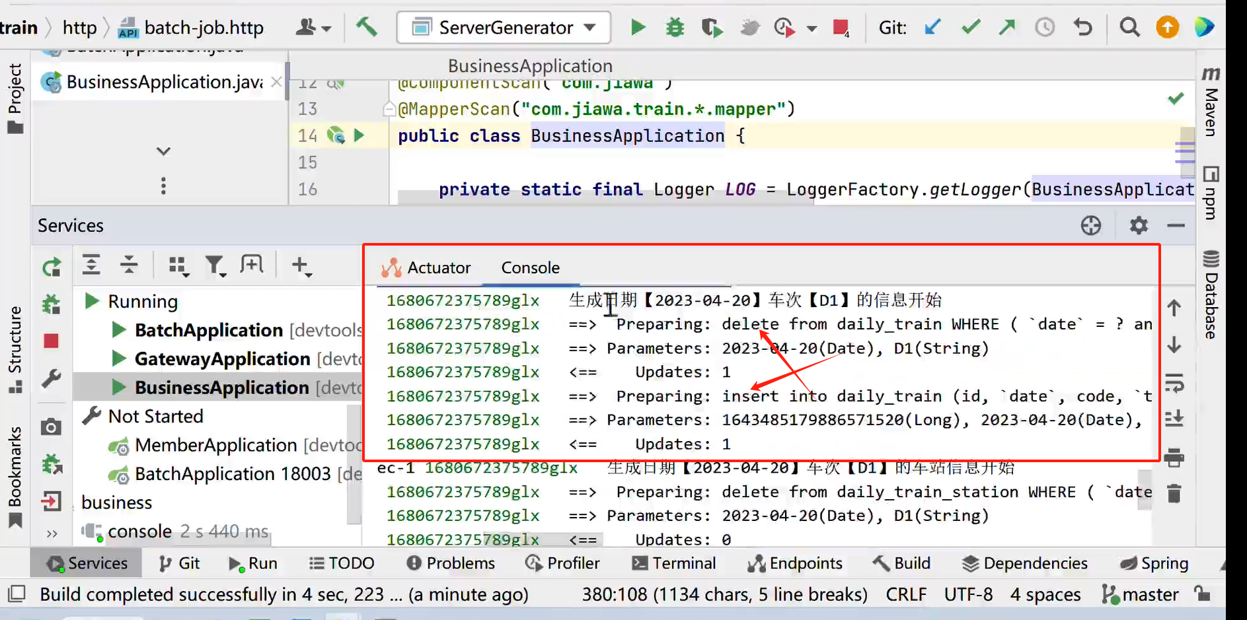The width and height of the screenshot is (1247, 620).
Task: Select console entry under business
Action: point(140,532)
